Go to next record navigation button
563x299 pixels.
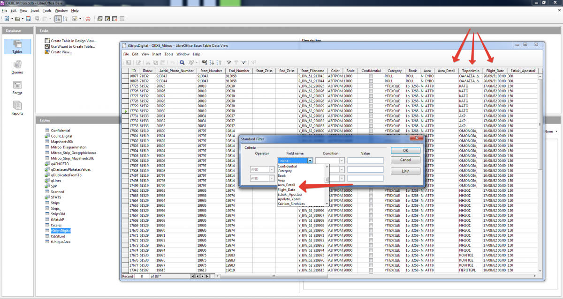pos(202,277)
